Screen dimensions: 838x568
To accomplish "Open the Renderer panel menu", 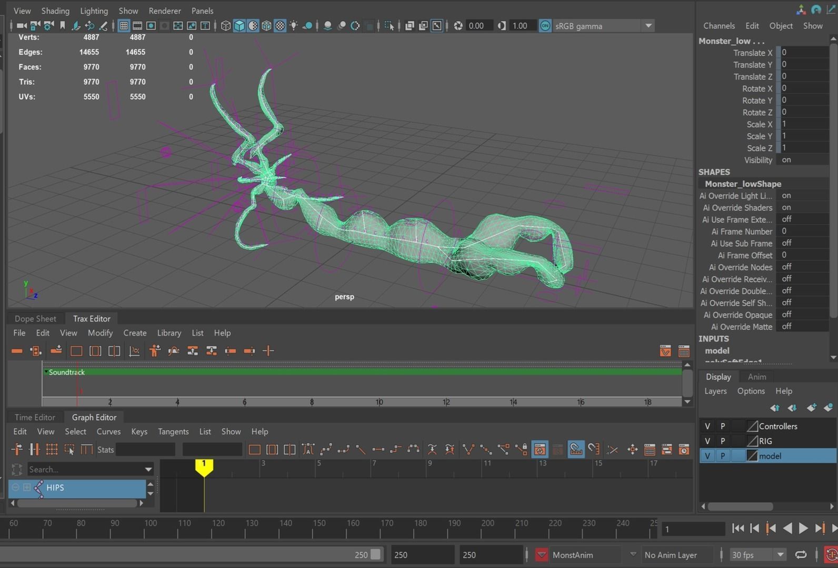I will tap(165, 11).
